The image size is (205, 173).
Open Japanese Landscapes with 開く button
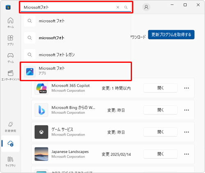pos(160,154)
